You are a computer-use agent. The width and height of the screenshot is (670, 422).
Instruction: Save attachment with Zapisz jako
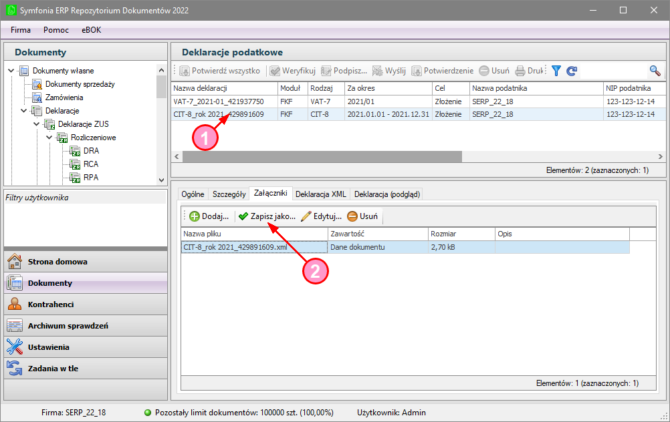pyautogui.click(x=267, y=216)
